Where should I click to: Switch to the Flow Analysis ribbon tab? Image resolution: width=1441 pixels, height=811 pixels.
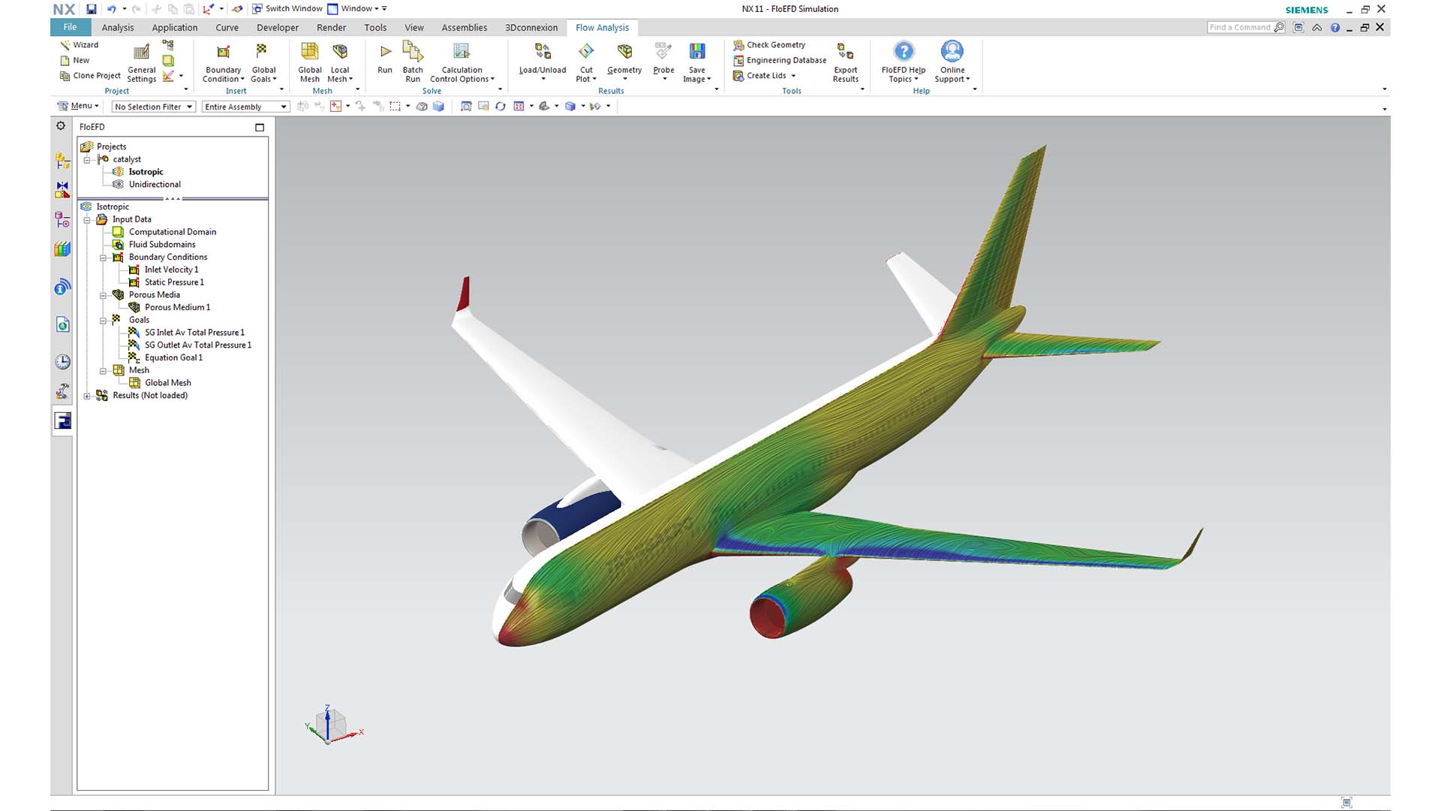(603, 27)
